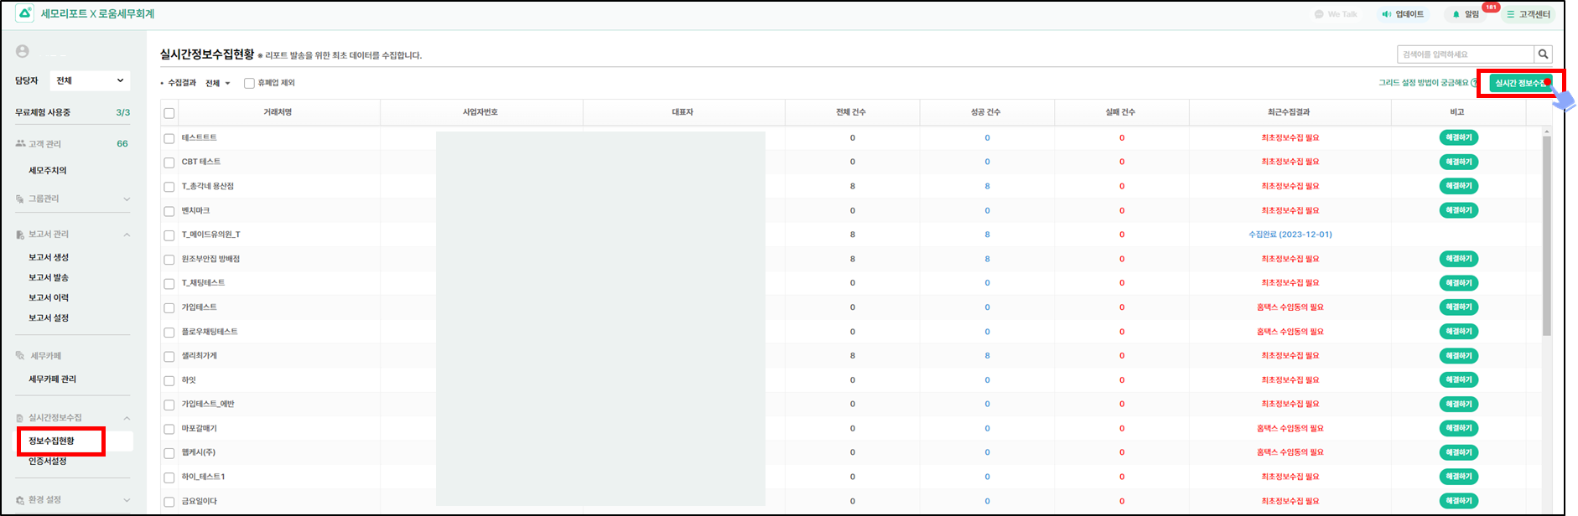The width and height of the screenshot is (1578, 516).
Task: Click the 세모리포트 logo icon
Action: (24, 13)
